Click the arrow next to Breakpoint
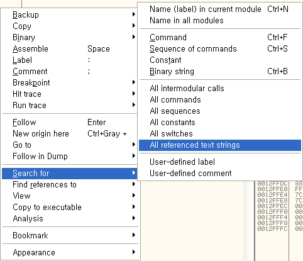The height and width of the screenshot is (261, 303). coord(134,82)
